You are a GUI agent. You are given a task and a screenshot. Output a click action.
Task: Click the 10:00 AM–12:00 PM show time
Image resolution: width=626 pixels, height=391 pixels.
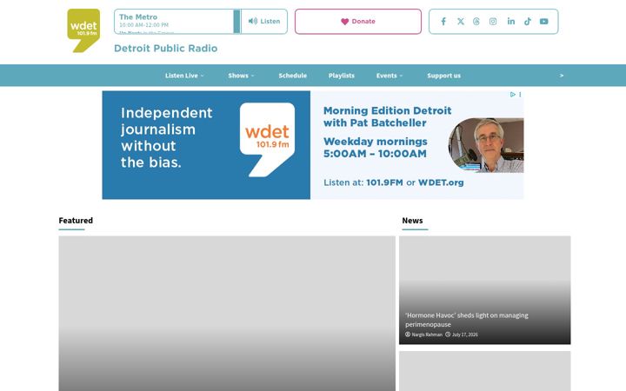[143, 25]
